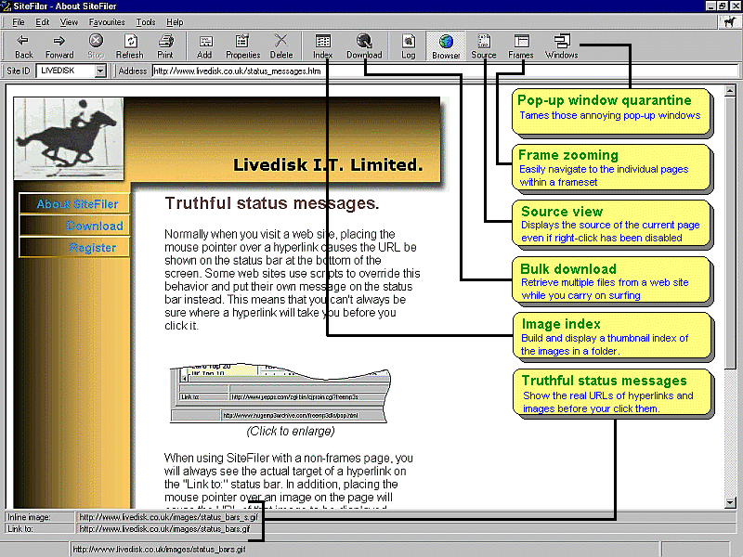Screen dimensions: 743x557
Task: Click the 'Livedisk I.T. Limited.' banner text
Action: (328, 165)
